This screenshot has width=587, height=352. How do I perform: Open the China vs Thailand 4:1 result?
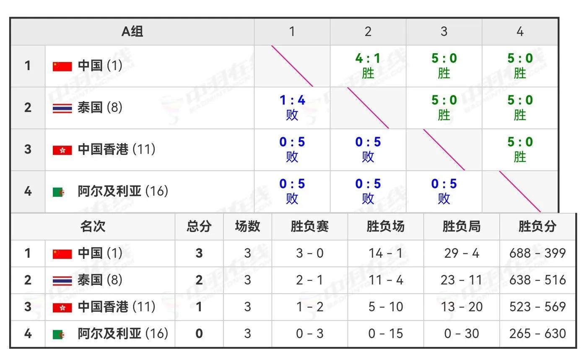coord(368,66)
